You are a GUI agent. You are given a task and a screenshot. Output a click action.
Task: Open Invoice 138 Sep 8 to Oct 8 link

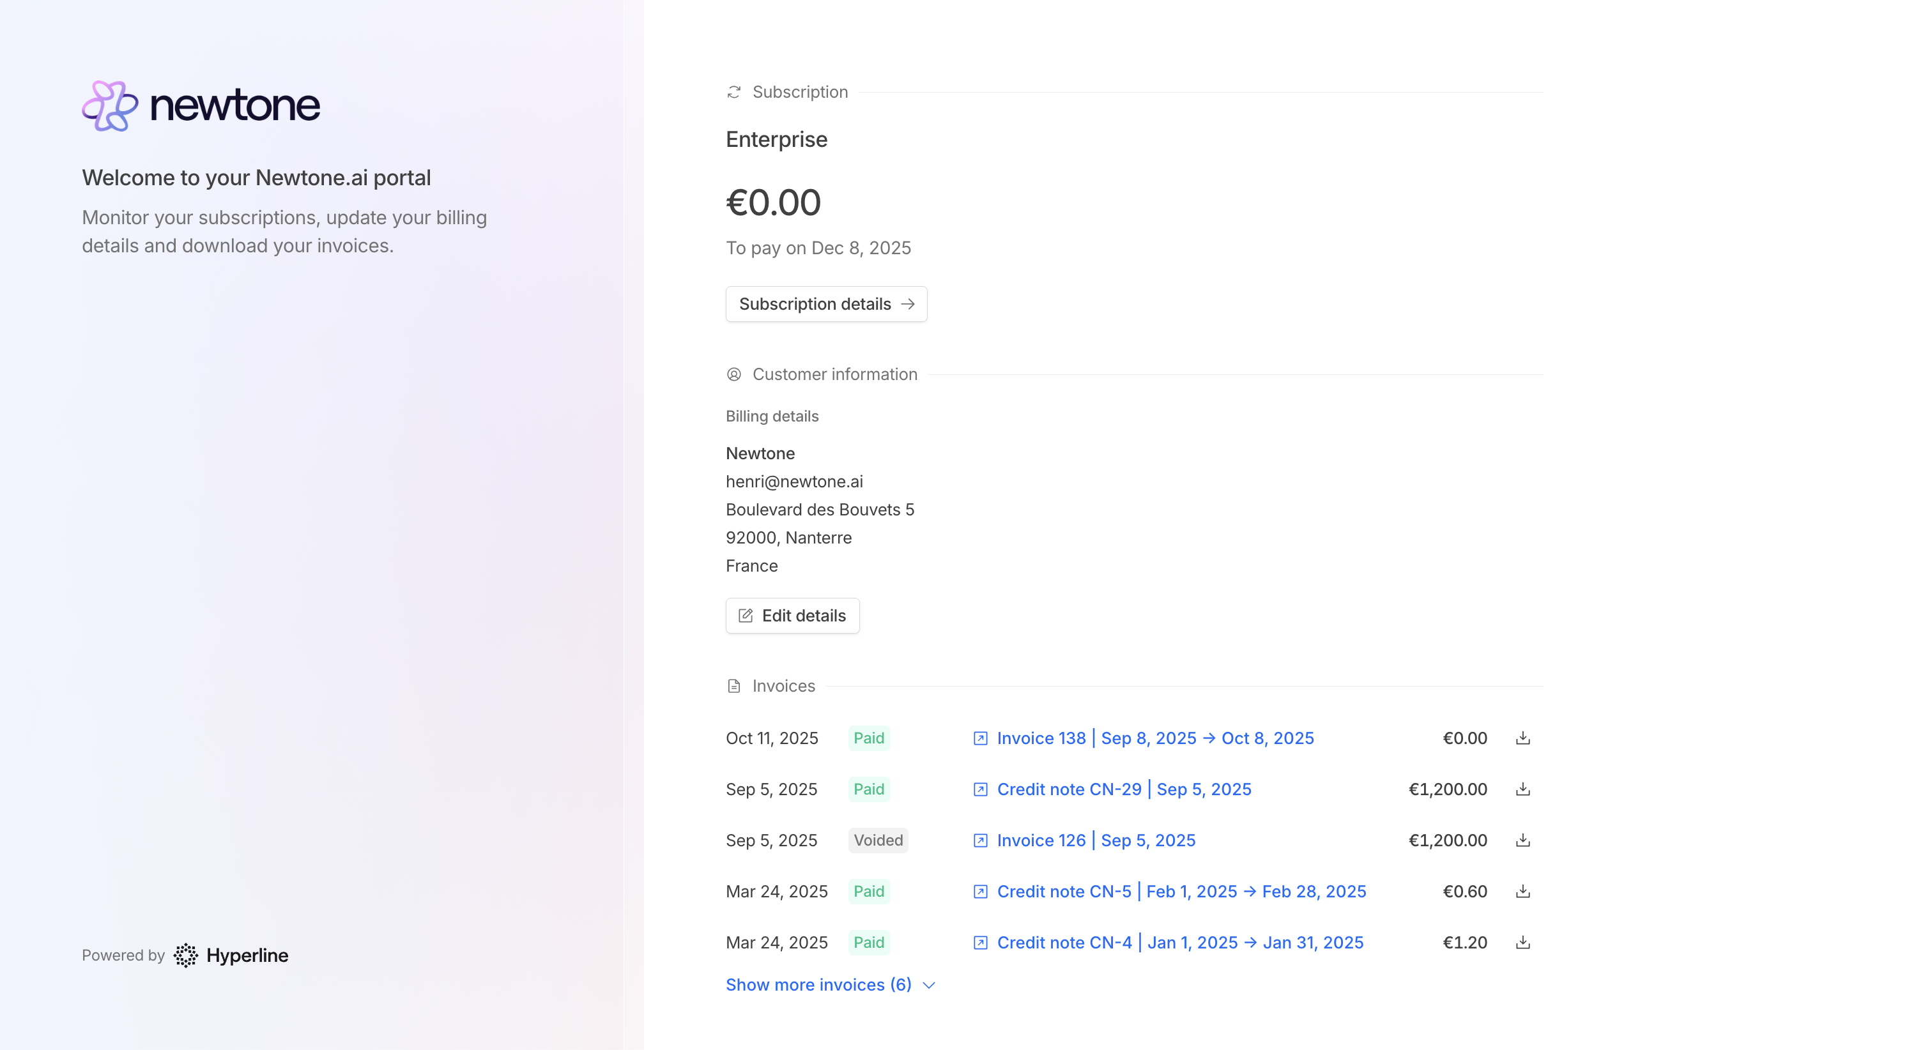pyautogui.click(x=1155, y=738)
